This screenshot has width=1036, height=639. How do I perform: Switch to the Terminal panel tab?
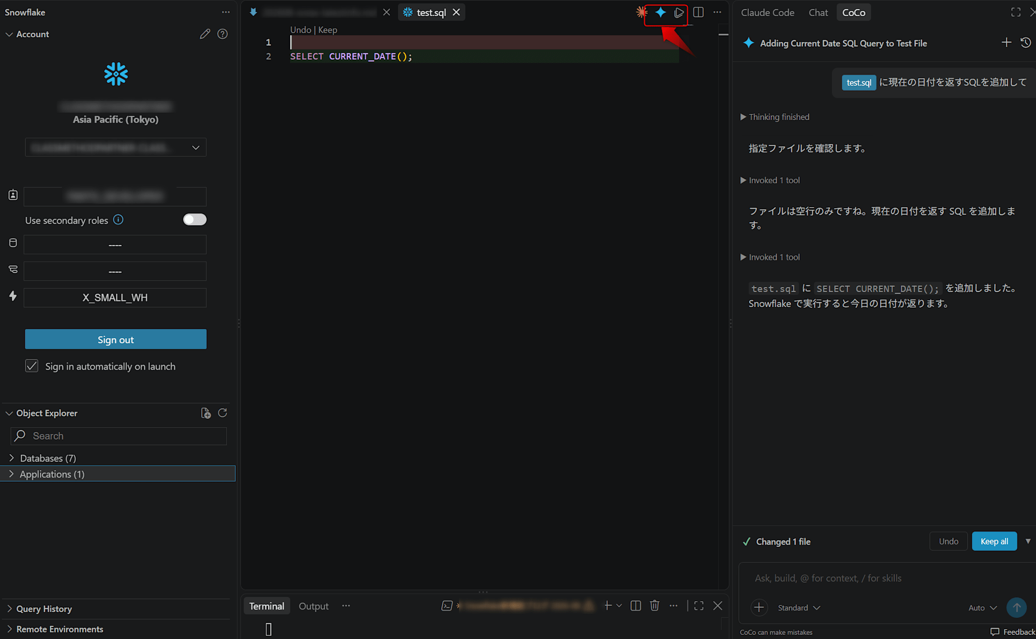[266, 606]
